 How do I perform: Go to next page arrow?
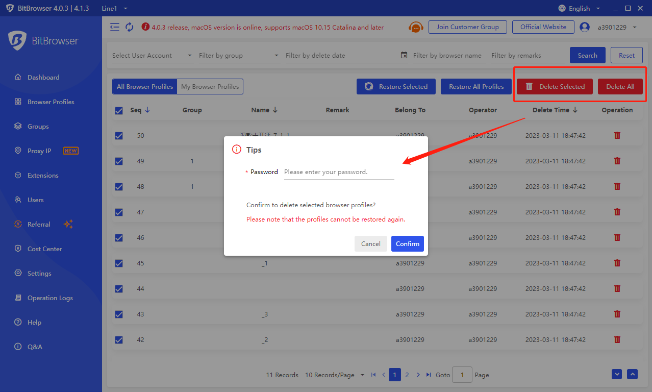tap(418, 375)
